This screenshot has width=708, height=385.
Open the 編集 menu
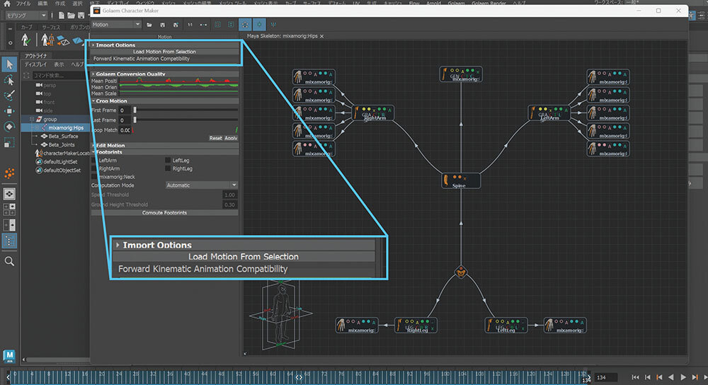click(x=42, y=3)
